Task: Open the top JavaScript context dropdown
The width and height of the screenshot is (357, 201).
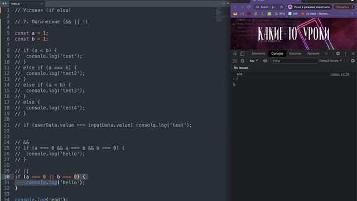Action: tap(253, 61)
